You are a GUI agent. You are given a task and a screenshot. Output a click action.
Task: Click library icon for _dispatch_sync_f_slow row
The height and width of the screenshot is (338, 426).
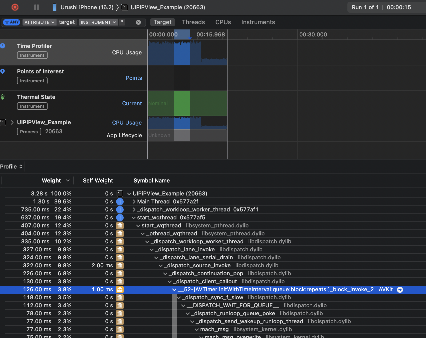coord(120,297)
